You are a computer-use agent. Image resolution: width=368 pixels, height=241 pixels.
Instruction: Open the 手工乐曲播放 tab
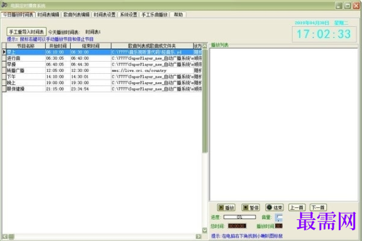155,15
